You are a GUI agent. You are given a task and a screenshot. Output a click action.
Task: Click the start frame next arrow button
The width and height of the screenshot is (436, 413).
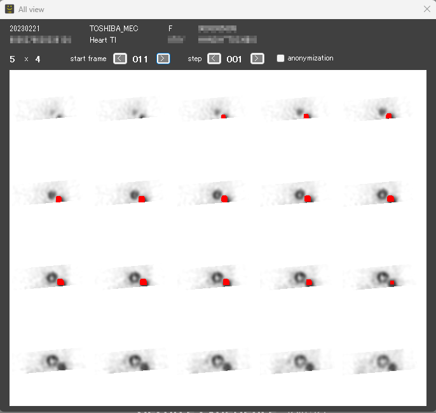click(163, 59)
